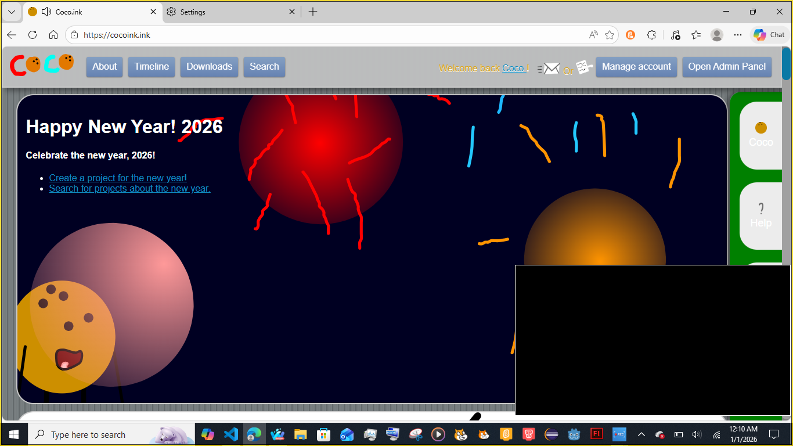Click the Open Admin Panel button
This screenshot has height=446, width=793.
click(x=727, y=67)
